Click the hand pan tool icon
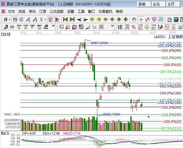This screenshot has width=183, height=148. coord(134,19)
